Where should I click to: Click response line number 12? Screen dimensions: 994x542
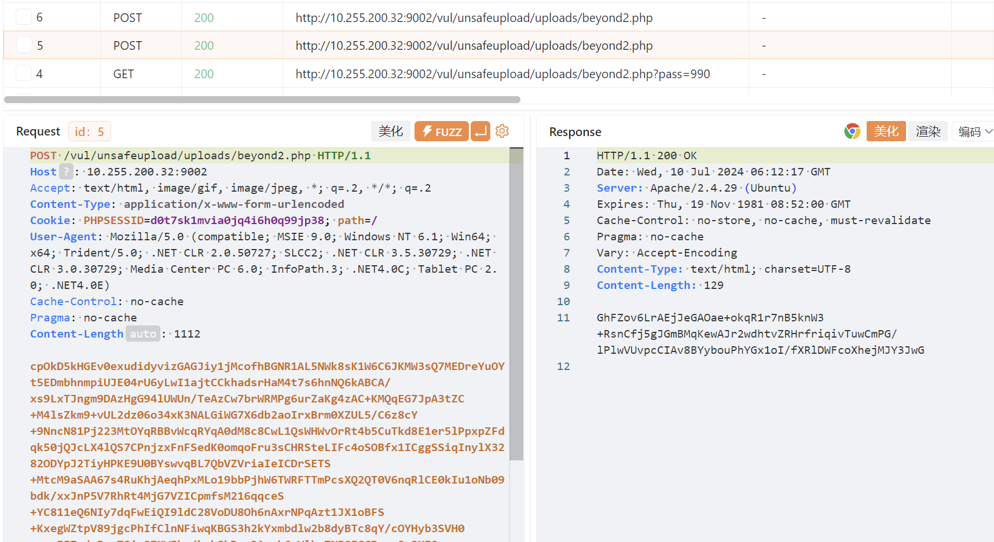(563, 366)
